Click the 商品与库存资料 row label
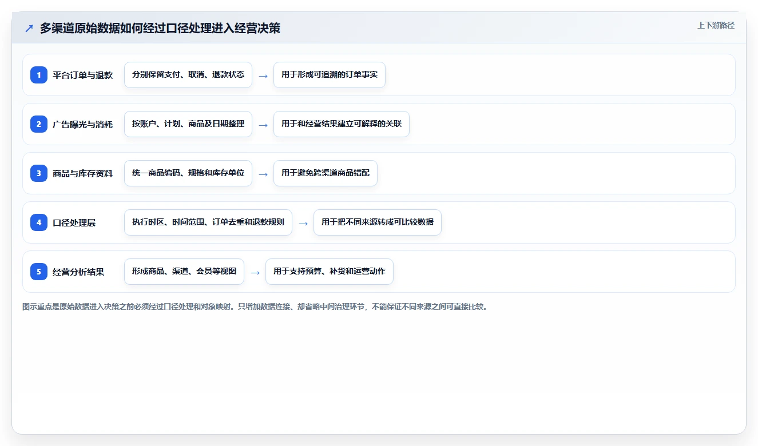The image size is (758, 446). [x=83, y=173]
